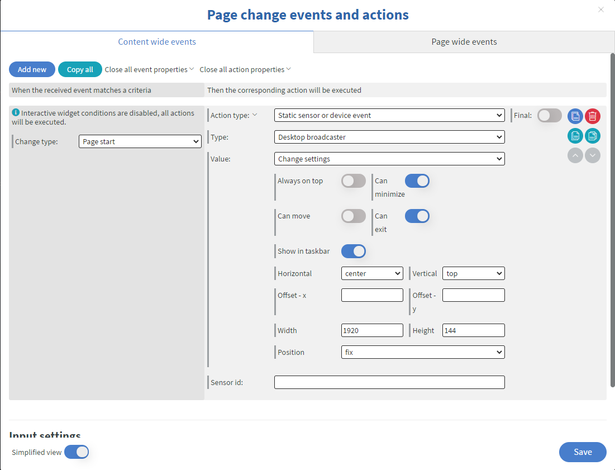Enable the Can move switch
The width and height of the screenshot is (615, 470).
click(354, 216)
